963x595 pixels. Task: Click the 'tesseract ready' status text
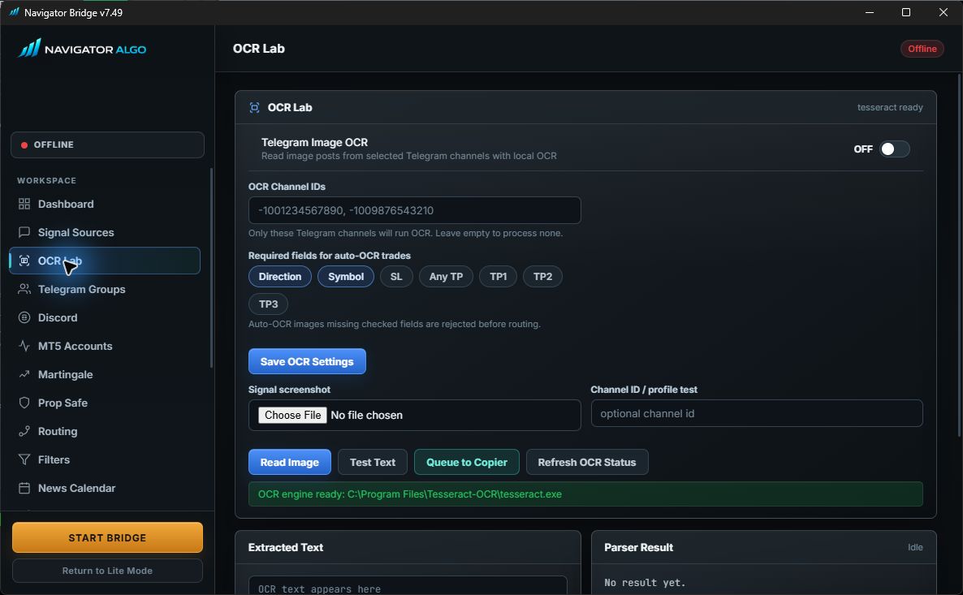890,107
